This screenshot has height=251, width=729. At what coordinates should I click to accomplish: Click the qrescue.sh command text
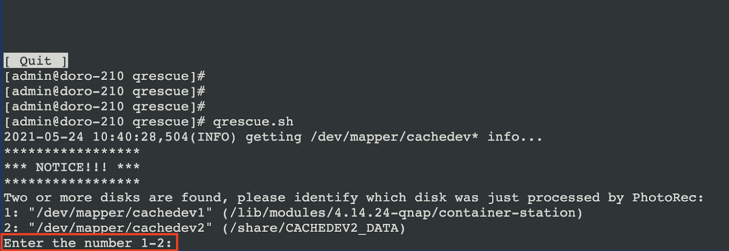[x=253, y=122]
